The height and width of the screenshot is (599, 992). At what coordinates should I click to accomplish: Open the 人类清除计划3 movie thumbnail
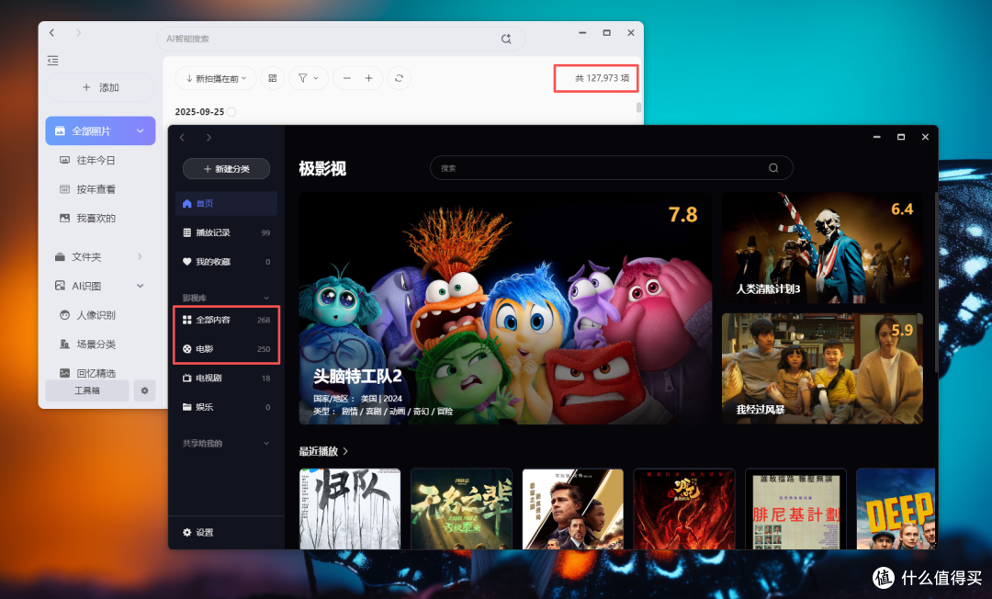coord(821,248)
